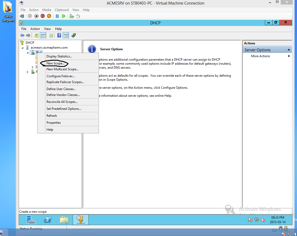Open Properties from the context menu
The height and width of the screenshot is (236, 297).
tap(54, 123)
